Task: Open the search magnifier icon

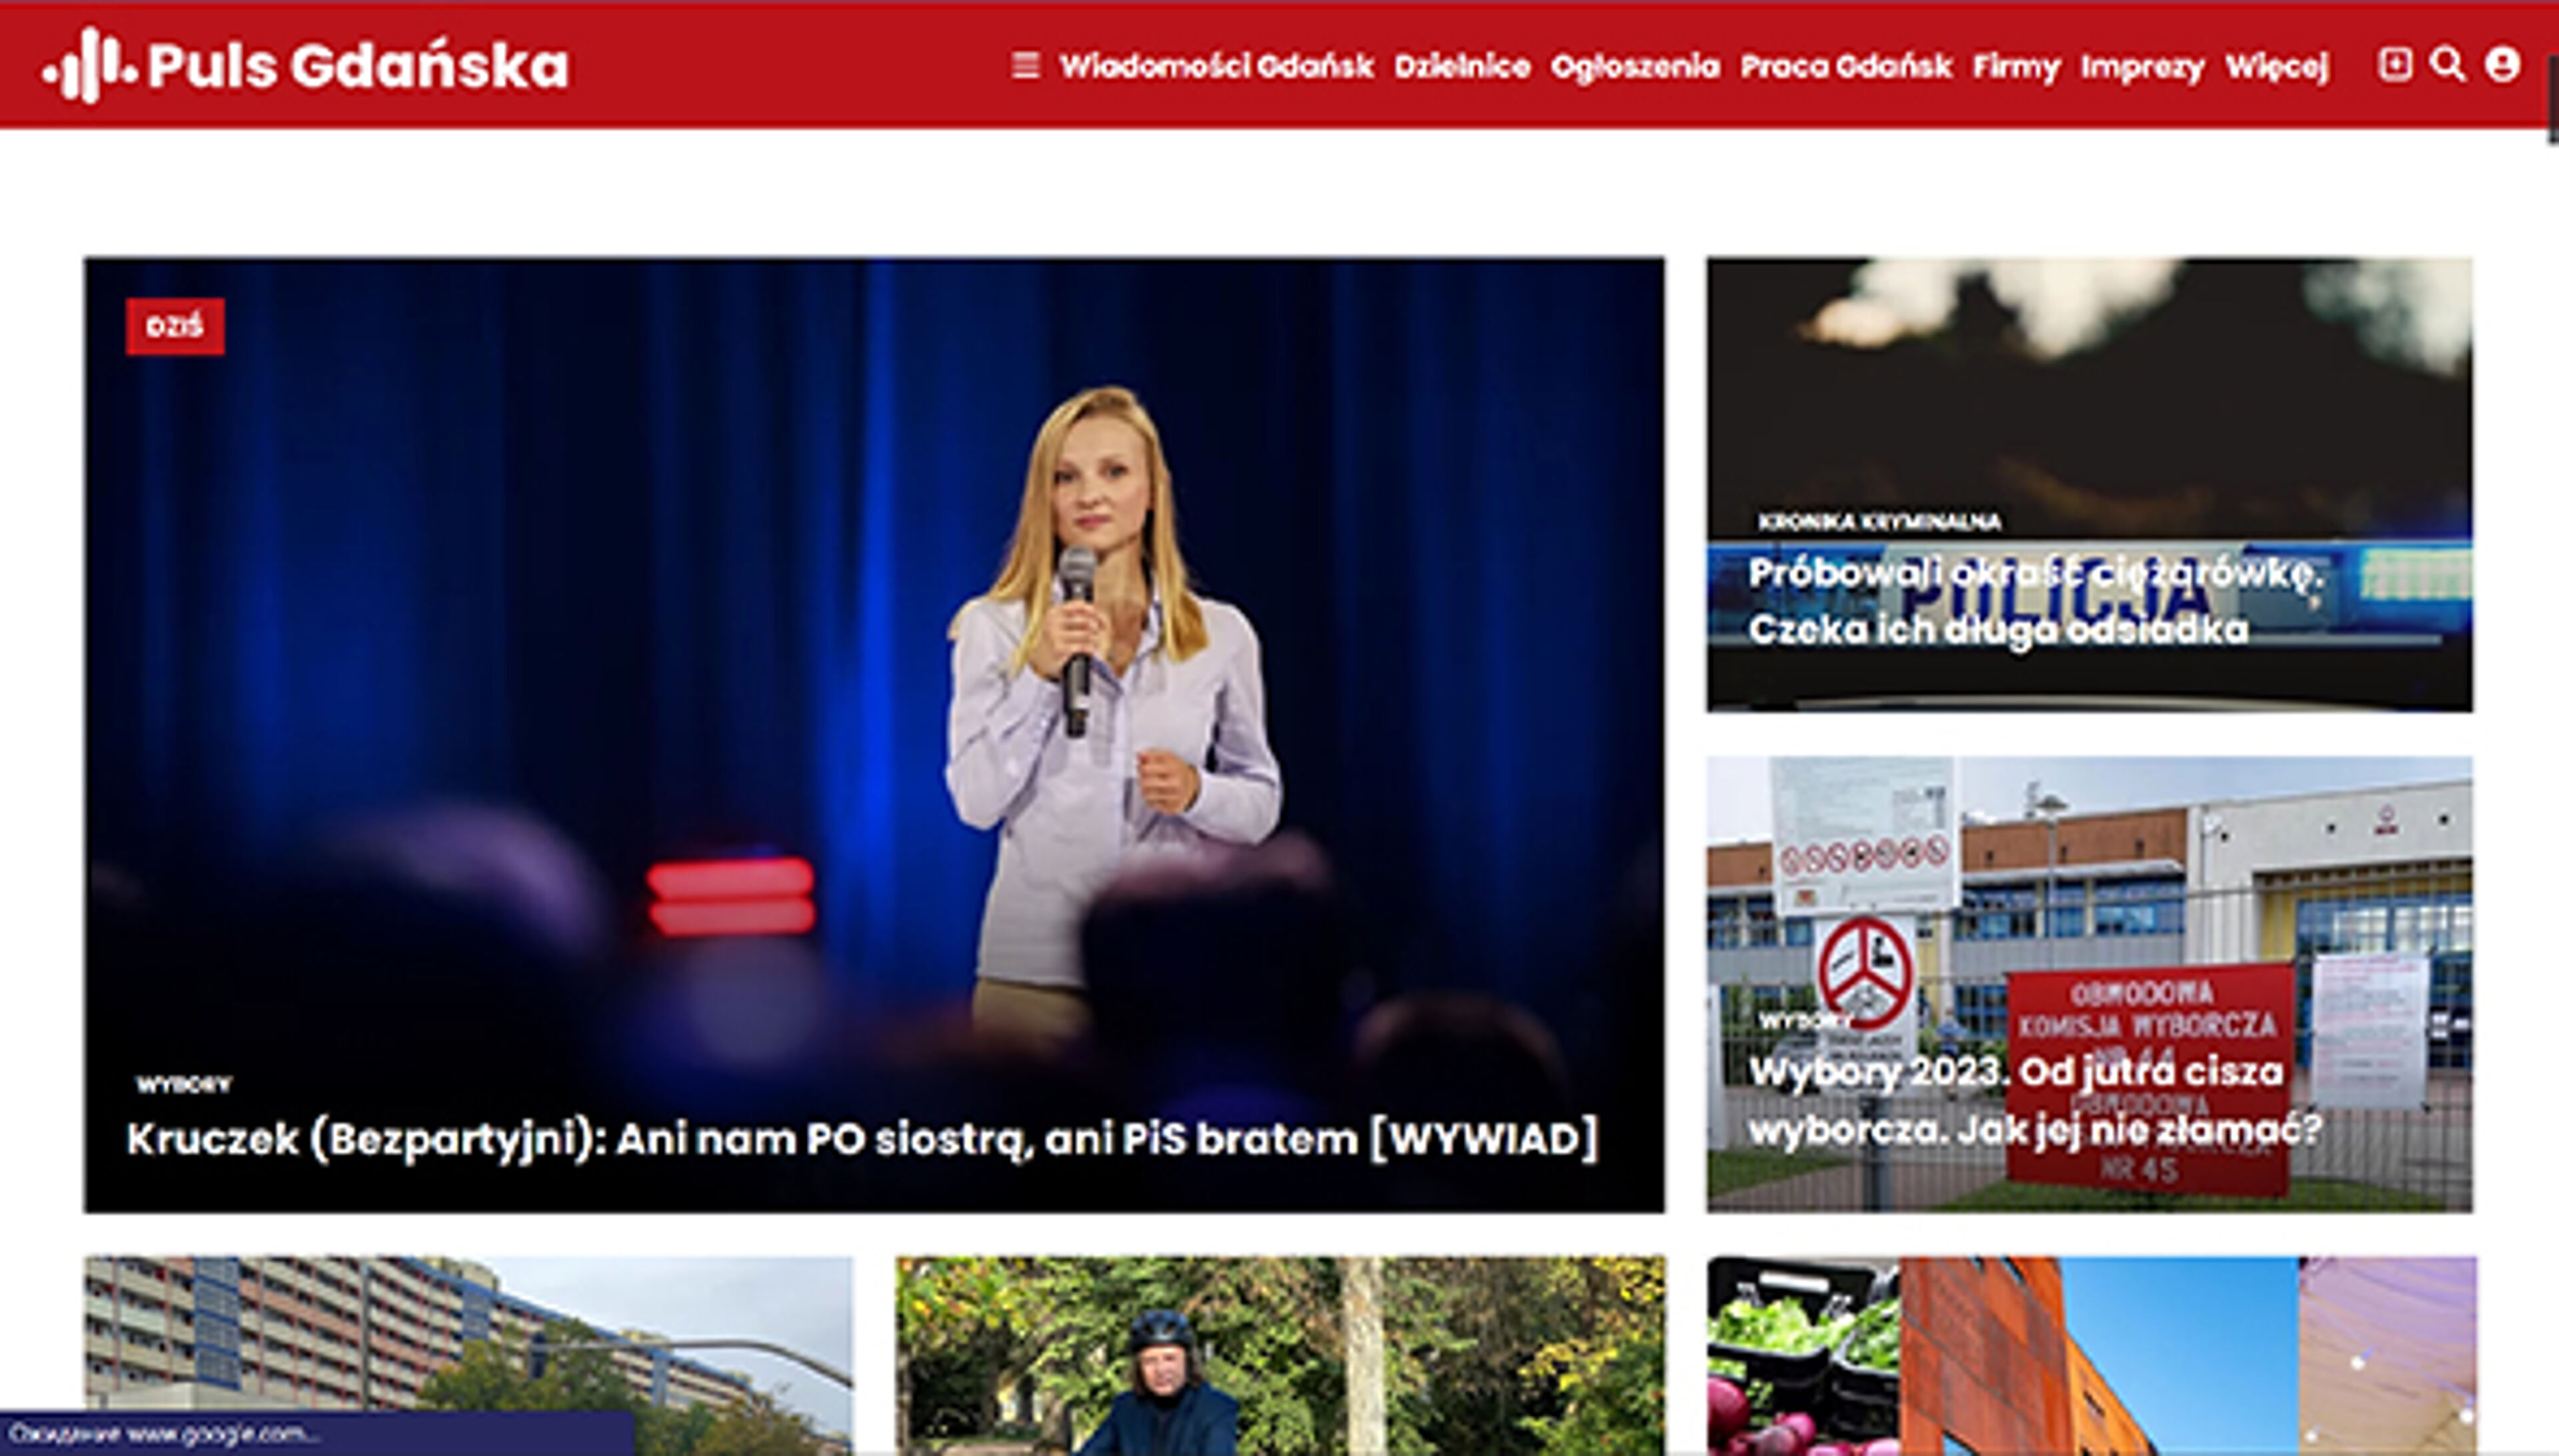Action: pos(2448,65)
